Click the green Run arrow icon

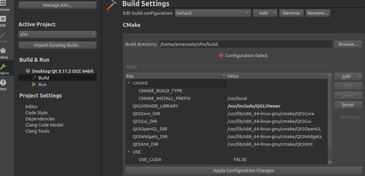tap(34, 84)
